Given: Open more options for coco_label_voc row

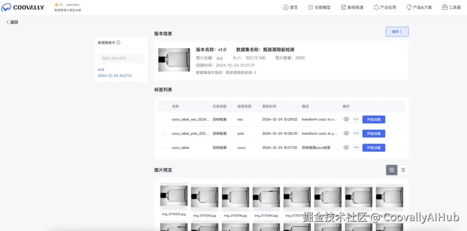Looking at the screenshot, I should [356, 119].
